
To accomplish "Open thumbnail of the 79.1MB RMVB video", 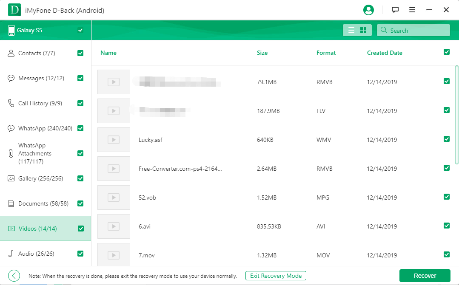I will point(114,82).
